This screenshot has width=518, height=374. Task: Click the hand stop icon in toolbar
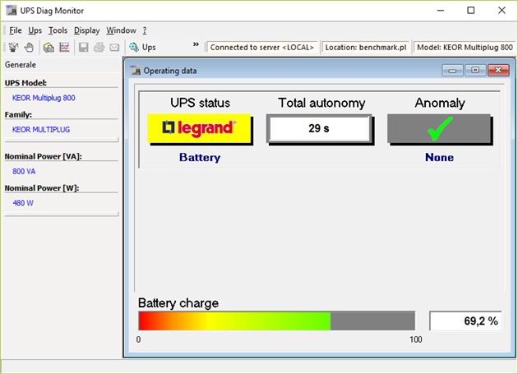point(29,47)
